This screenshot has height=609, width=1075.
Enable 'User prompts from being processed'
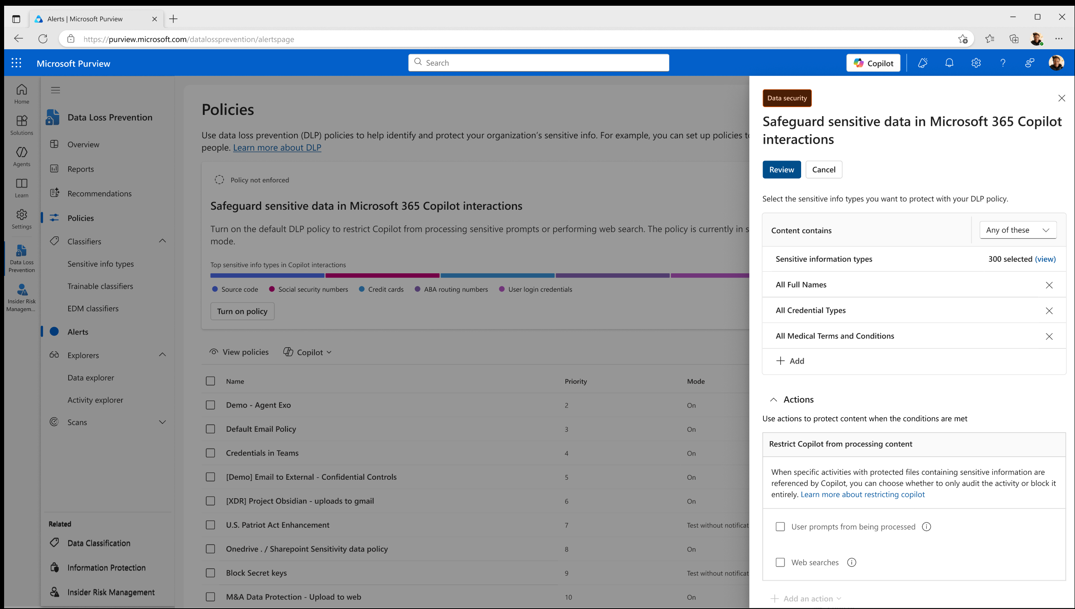coord(780,526)
